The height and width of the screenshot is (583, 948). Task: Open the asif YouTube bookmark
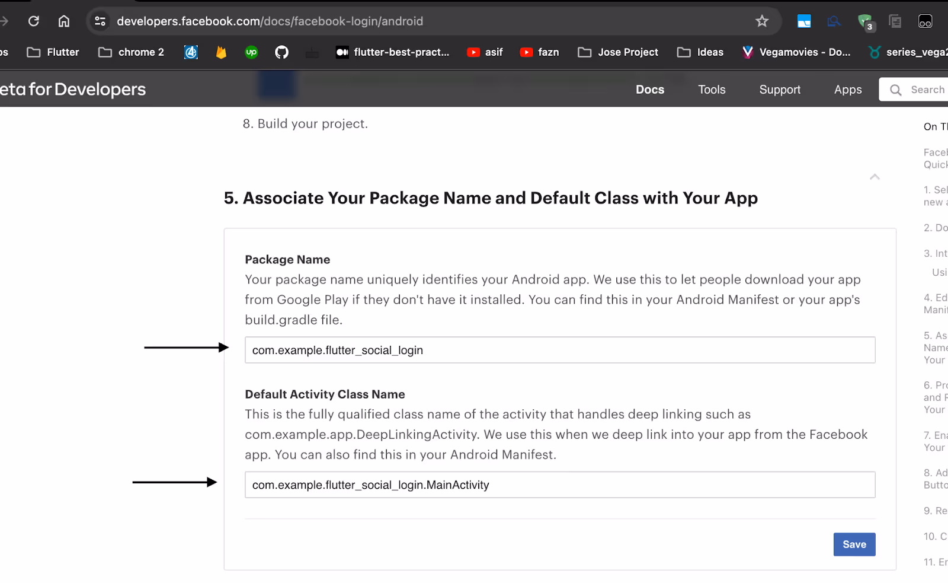(485, 52)
